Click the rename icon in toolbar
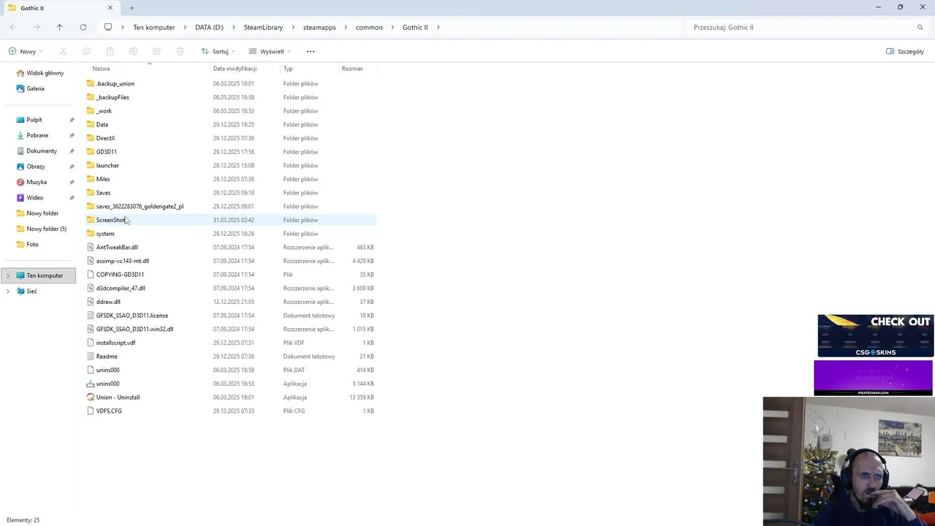The width and height of the screenshot is (935, 526). (133, 51)
